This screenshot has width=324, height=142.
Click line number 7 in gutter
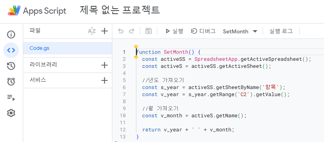pos(124,95)
